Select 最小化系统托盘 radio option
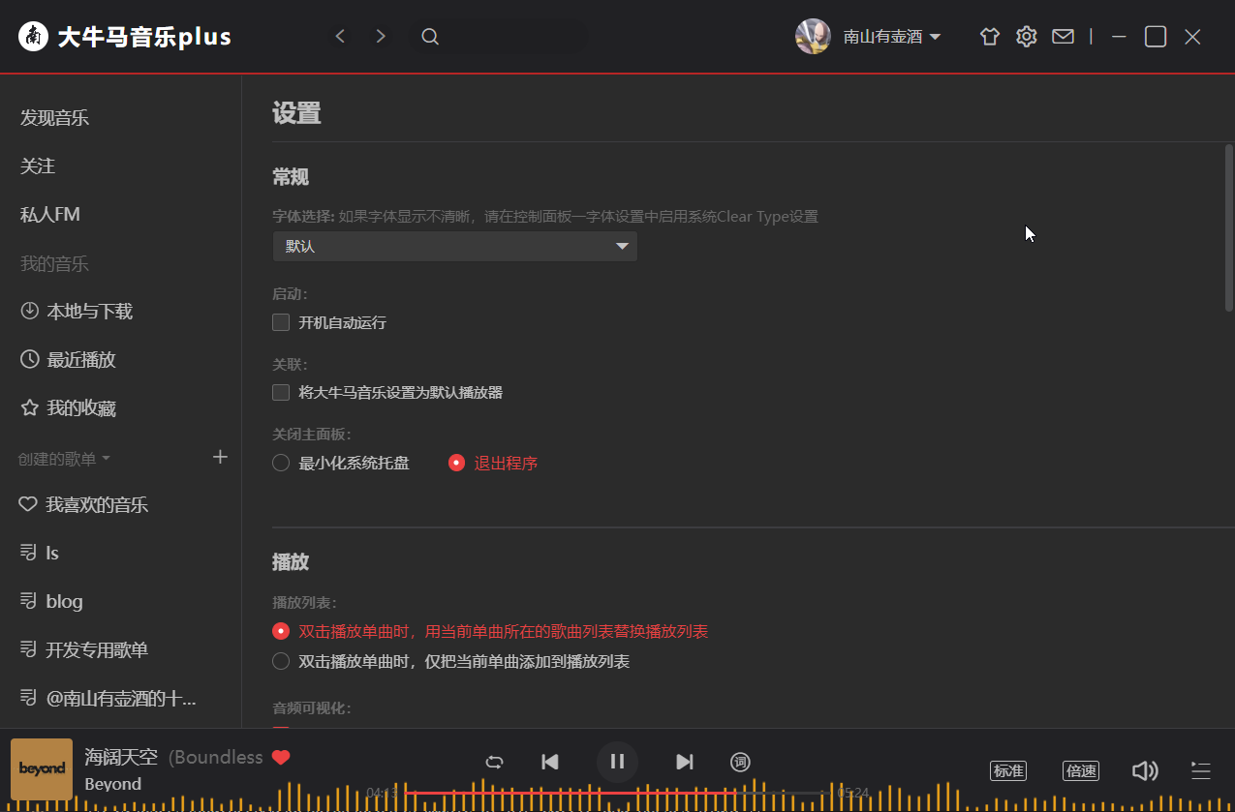Image resolution: width=1235 pixels, height=812 pixels. coord(281,463)
